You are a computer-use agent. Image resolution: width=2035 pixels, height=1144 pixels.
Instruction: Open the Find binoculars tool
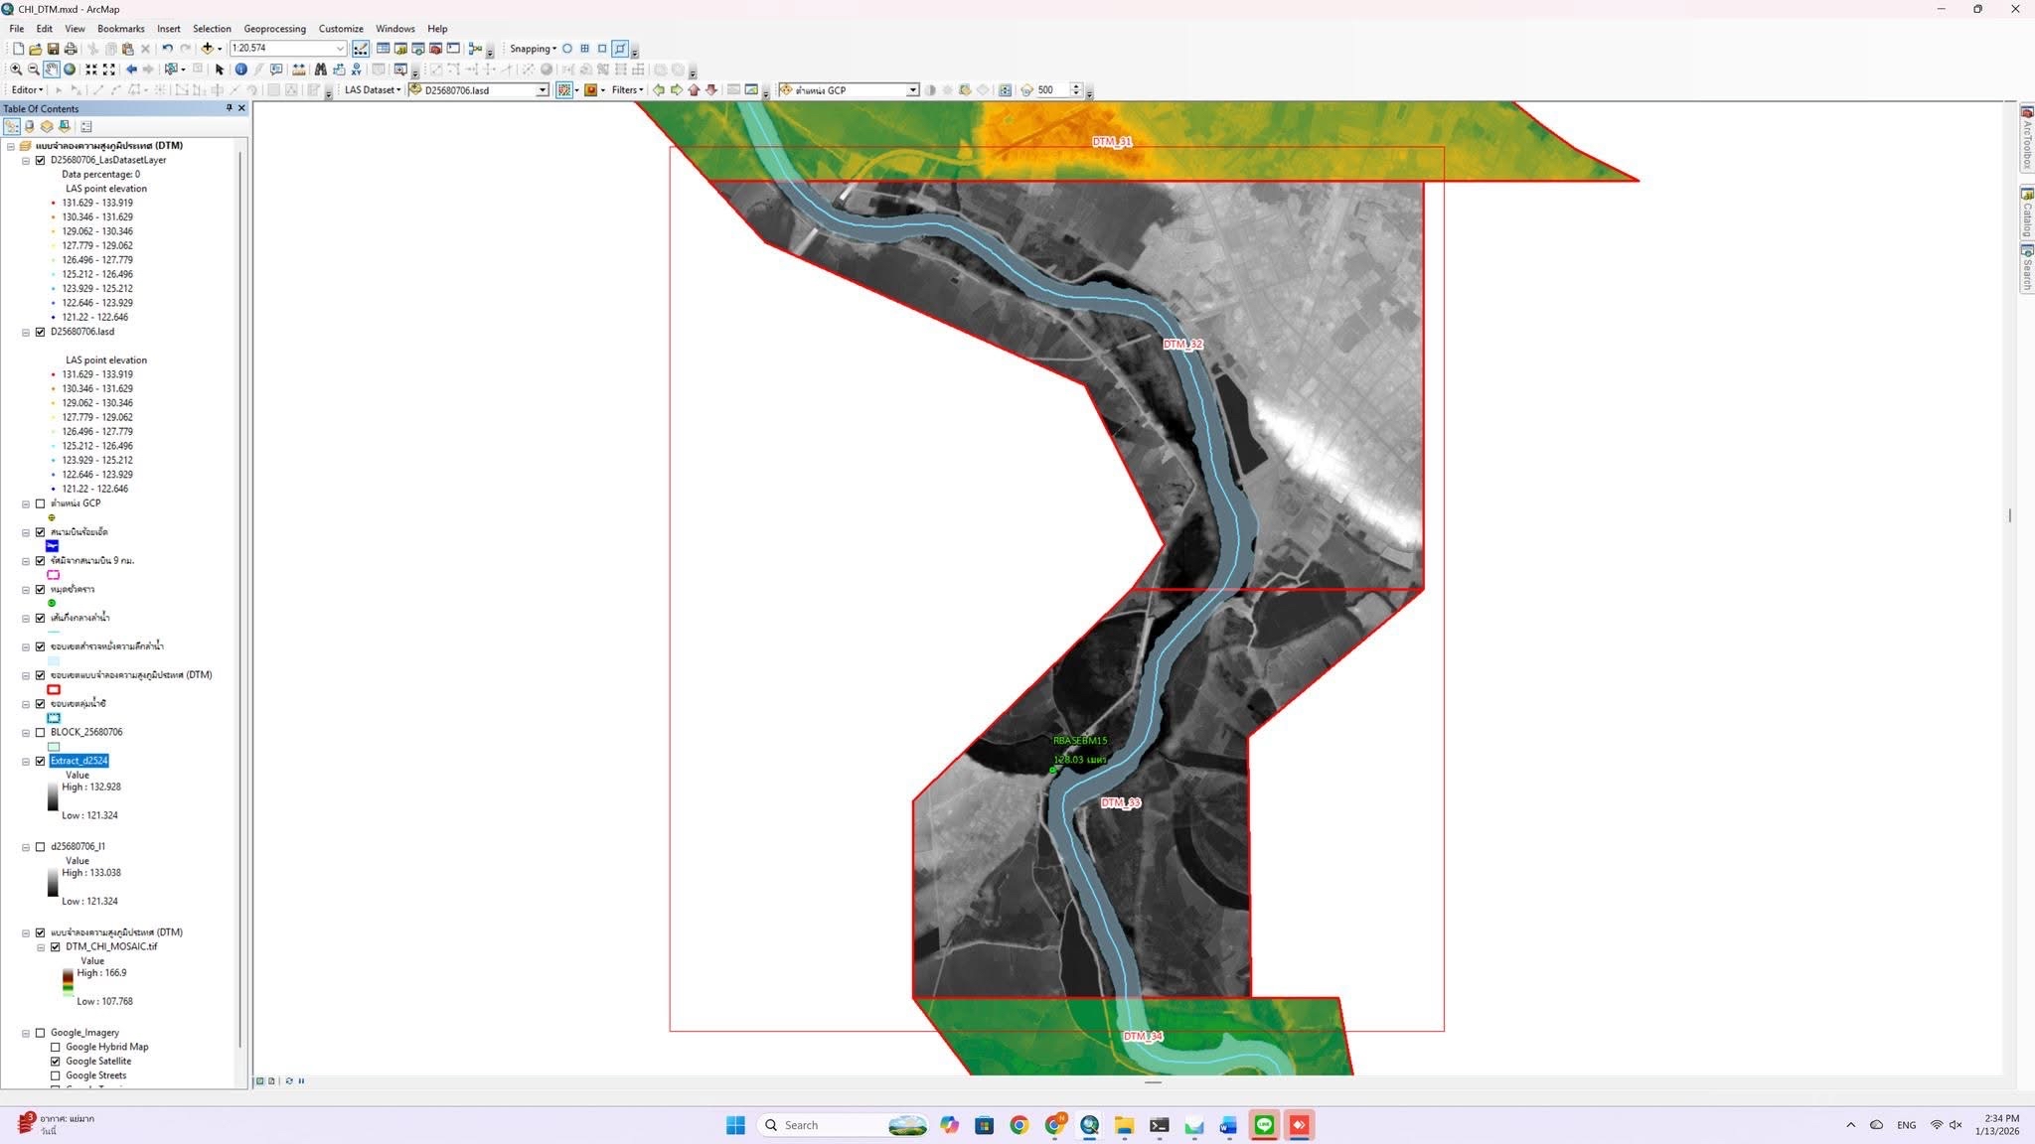(x=320, y=70)
